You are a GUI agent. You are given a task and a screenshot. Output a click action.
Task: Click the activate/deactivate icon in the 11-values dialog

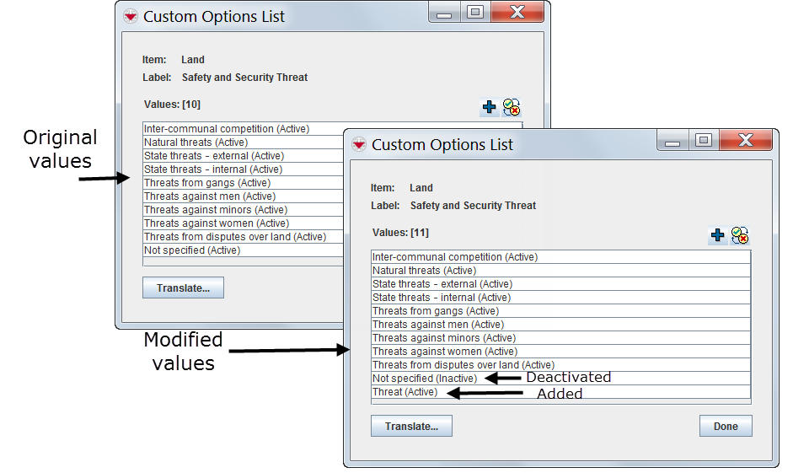740,236
